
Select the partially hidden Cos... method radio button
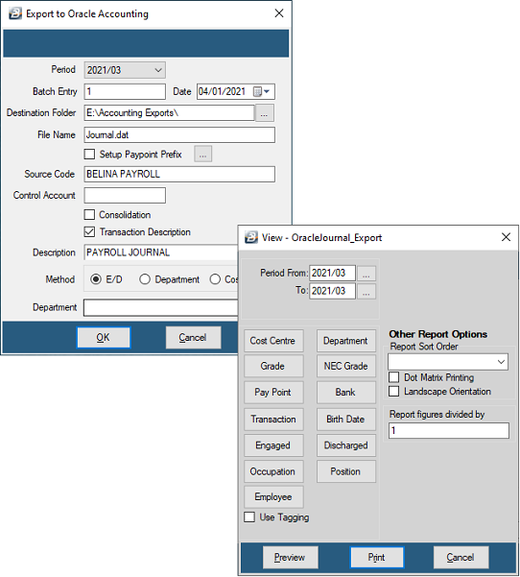[x=215, y=279]
